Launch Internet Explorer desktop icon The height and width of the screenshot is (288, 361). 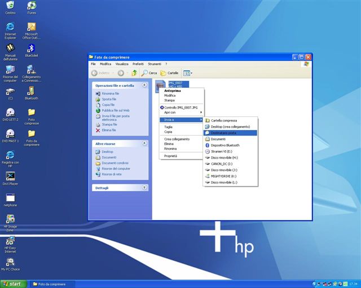pyautogui.click(x=10, y=30)
